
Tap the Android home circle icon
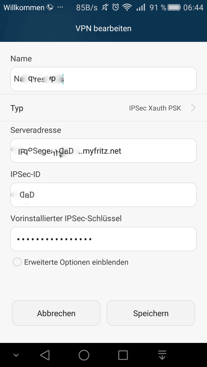(84, 355)
